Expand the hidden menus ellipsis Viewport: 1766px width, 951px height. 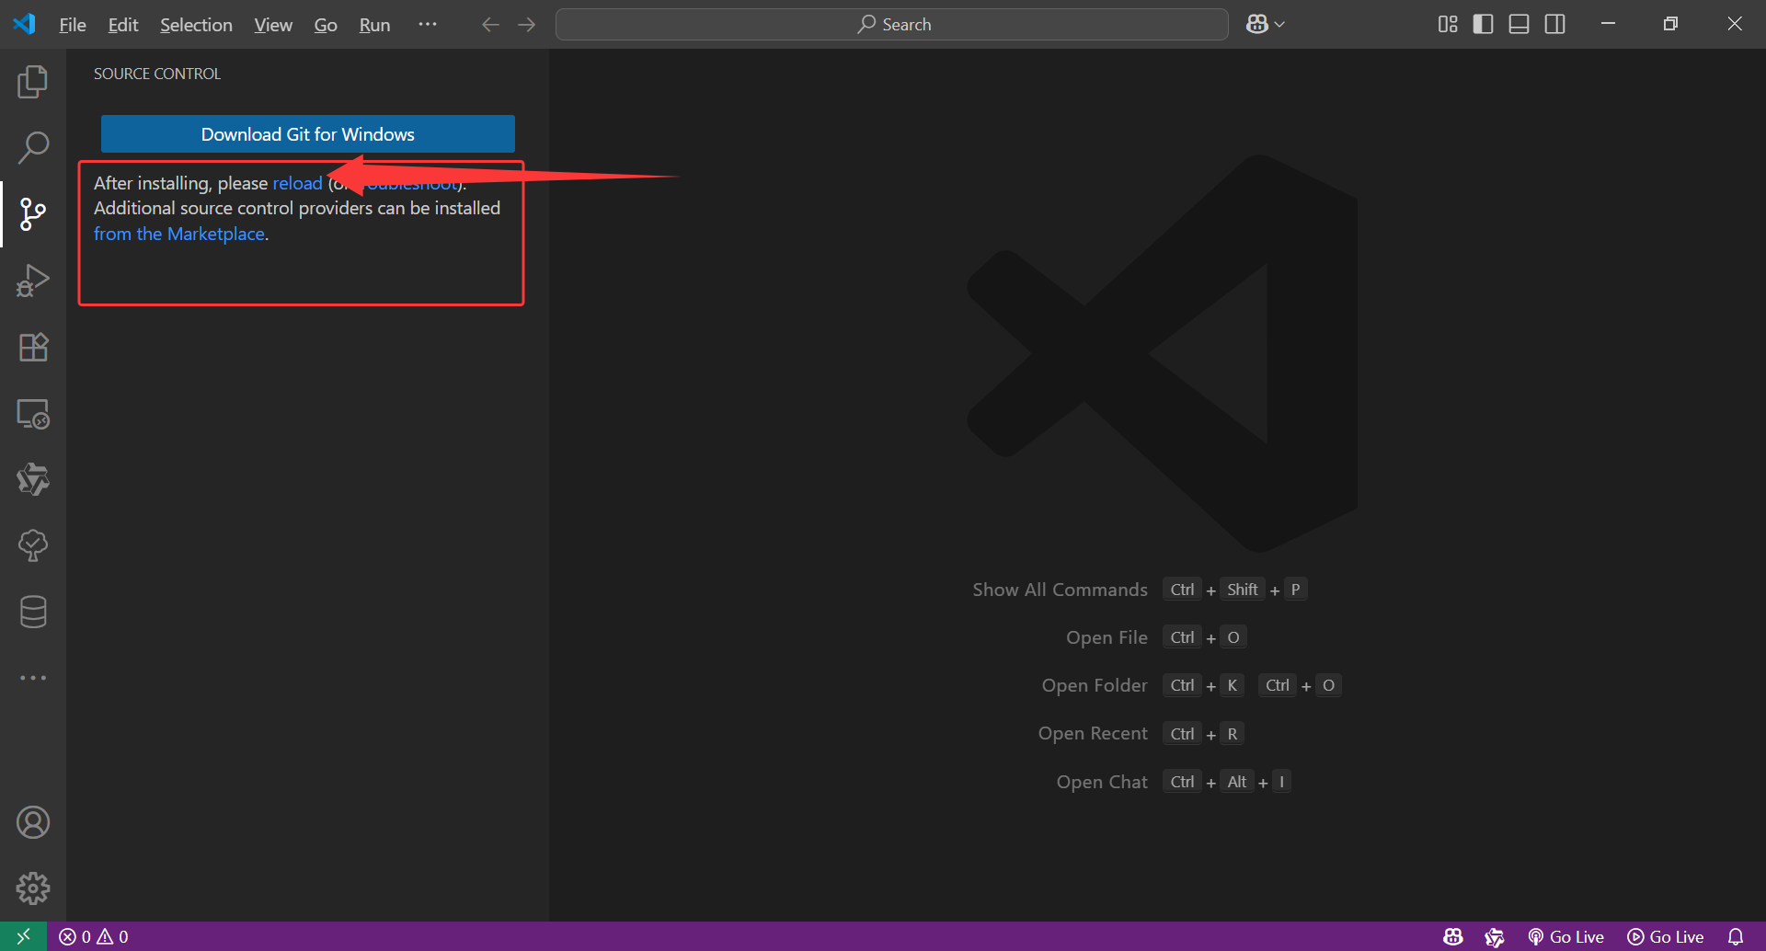point(428,25)
